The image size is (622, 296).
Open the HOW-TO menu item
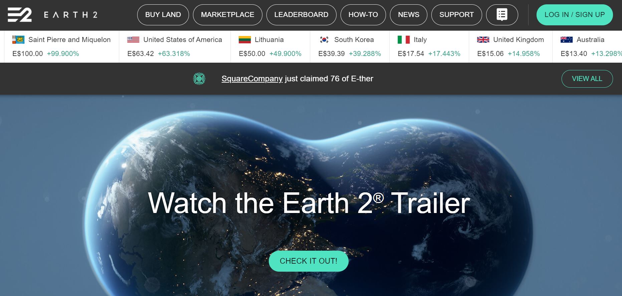[x=363, y=15]
